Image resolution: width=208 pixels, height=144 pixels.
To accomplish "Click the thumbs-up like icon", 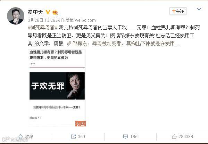I will (174, 137).
